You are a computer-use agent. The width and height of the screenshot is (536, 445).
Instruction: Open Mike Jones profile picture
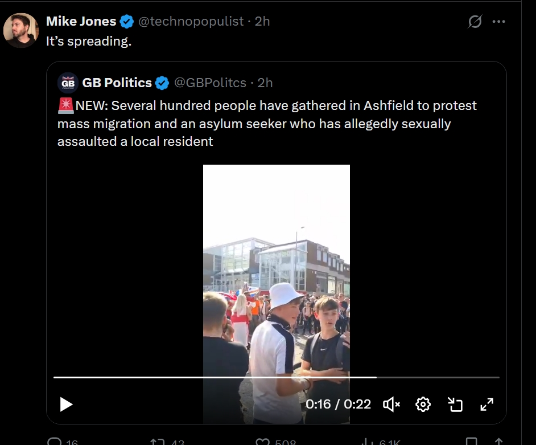[21, 30]
